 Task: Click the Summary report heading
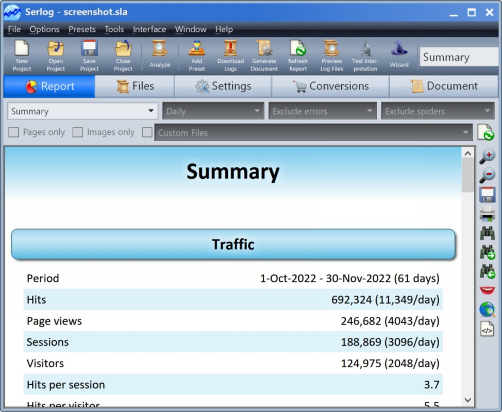point(233,172)
